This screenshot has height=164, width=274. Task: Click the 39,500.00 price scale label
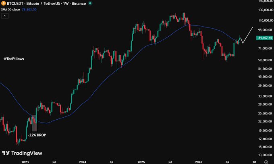(266, 85)
